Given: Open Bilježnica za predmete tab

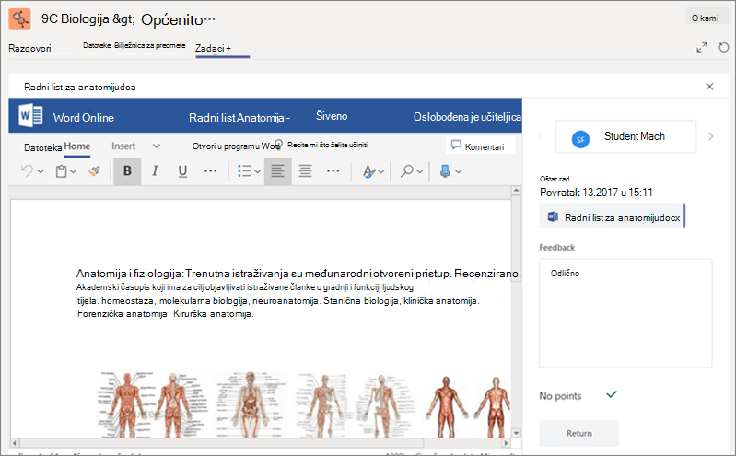Looking at the screenshot, I should [x=150, y=45].
